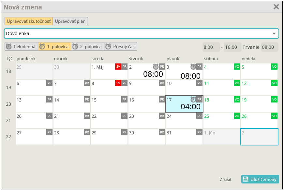The image size is (284, 191).
Task: Click the pondelok column header
Action: point(26,59)
